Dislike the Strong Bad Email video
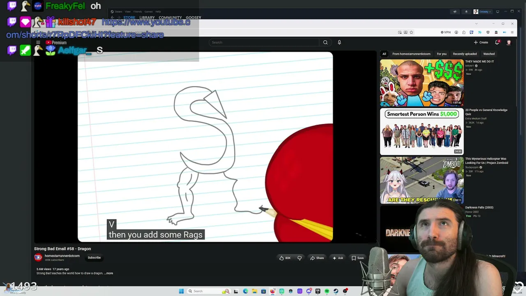The image size is (526, 296). [300, 258]
